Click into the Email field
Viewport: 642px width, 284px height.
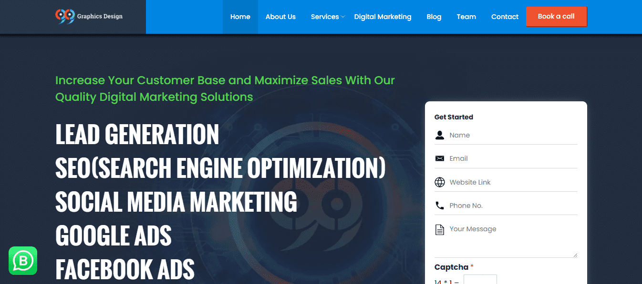512,158
